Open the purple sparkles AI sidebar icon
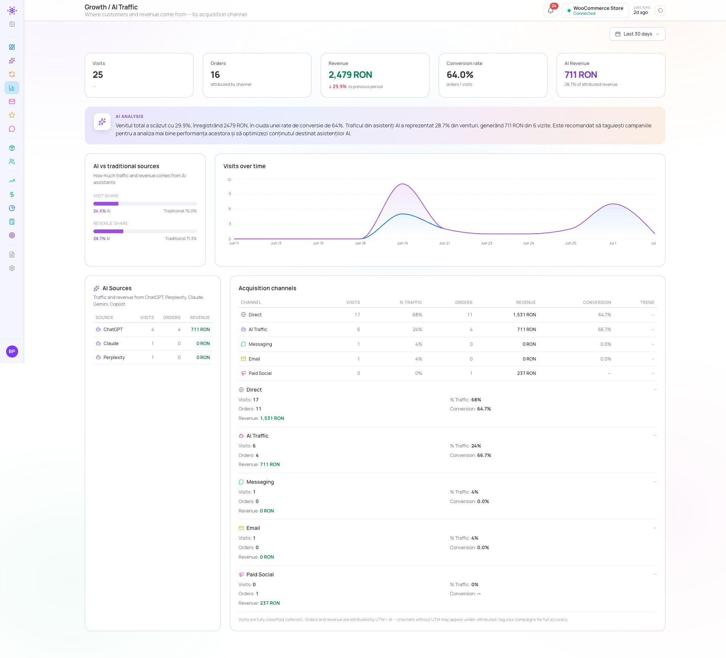Screen dimensions: 726x658 [x=12, y=61]
